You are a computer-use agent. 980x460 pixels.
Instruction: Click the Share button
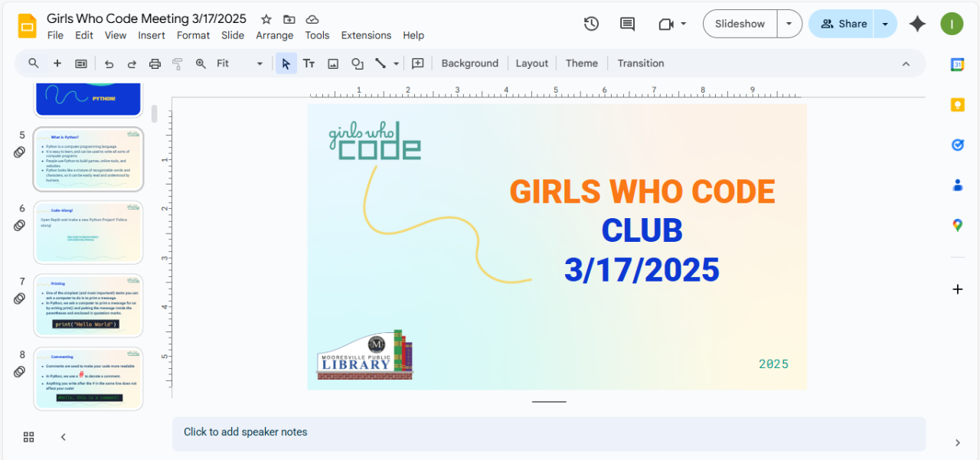click(842, 24)
